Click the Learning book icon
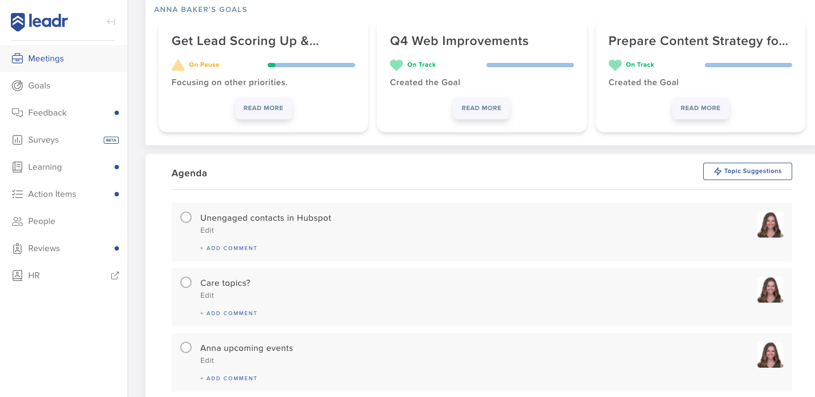 pyautogui.click(x=17, y=167)
